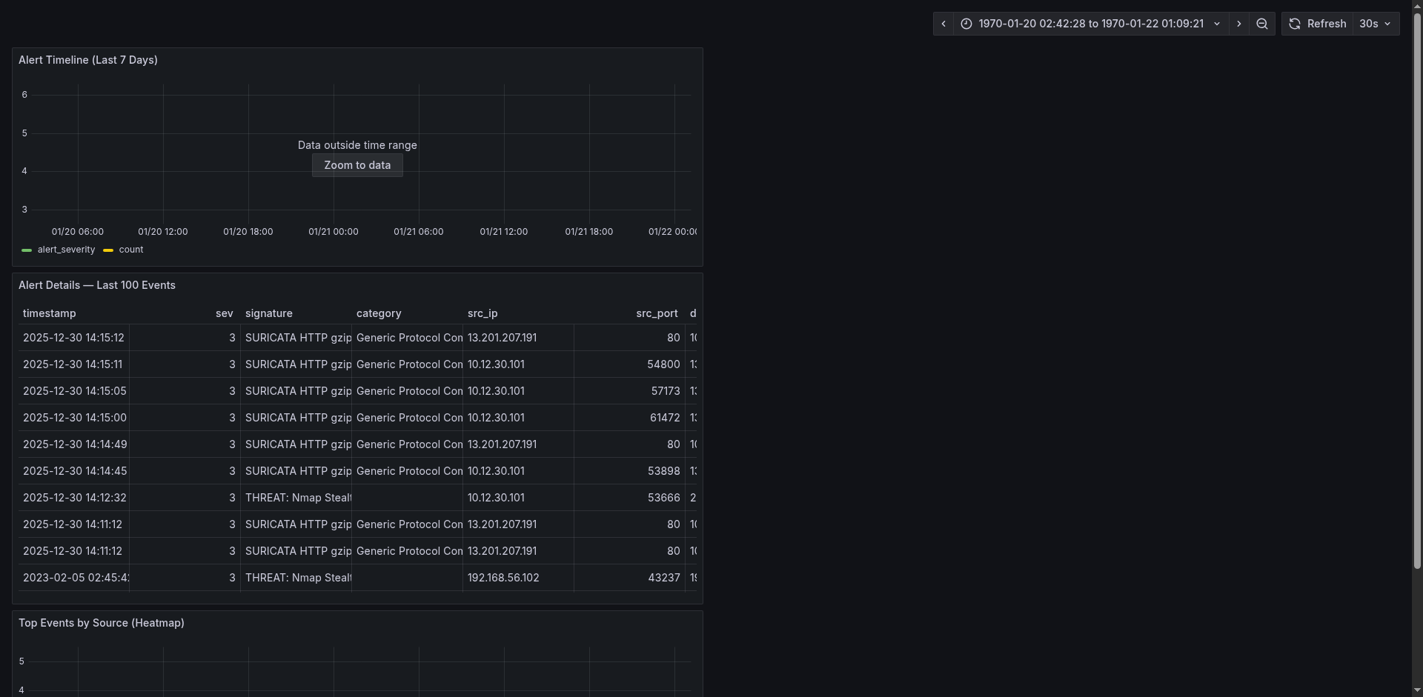Select timestamp cell 2025-12-30 14:12:32
The height and width of the screenshot is (697, 1423).
73,498
